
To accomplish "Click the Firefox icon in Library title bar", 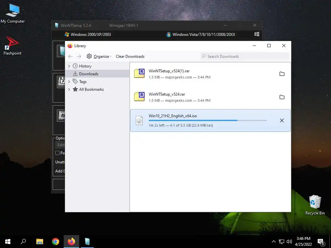I will tap(70, 46).
